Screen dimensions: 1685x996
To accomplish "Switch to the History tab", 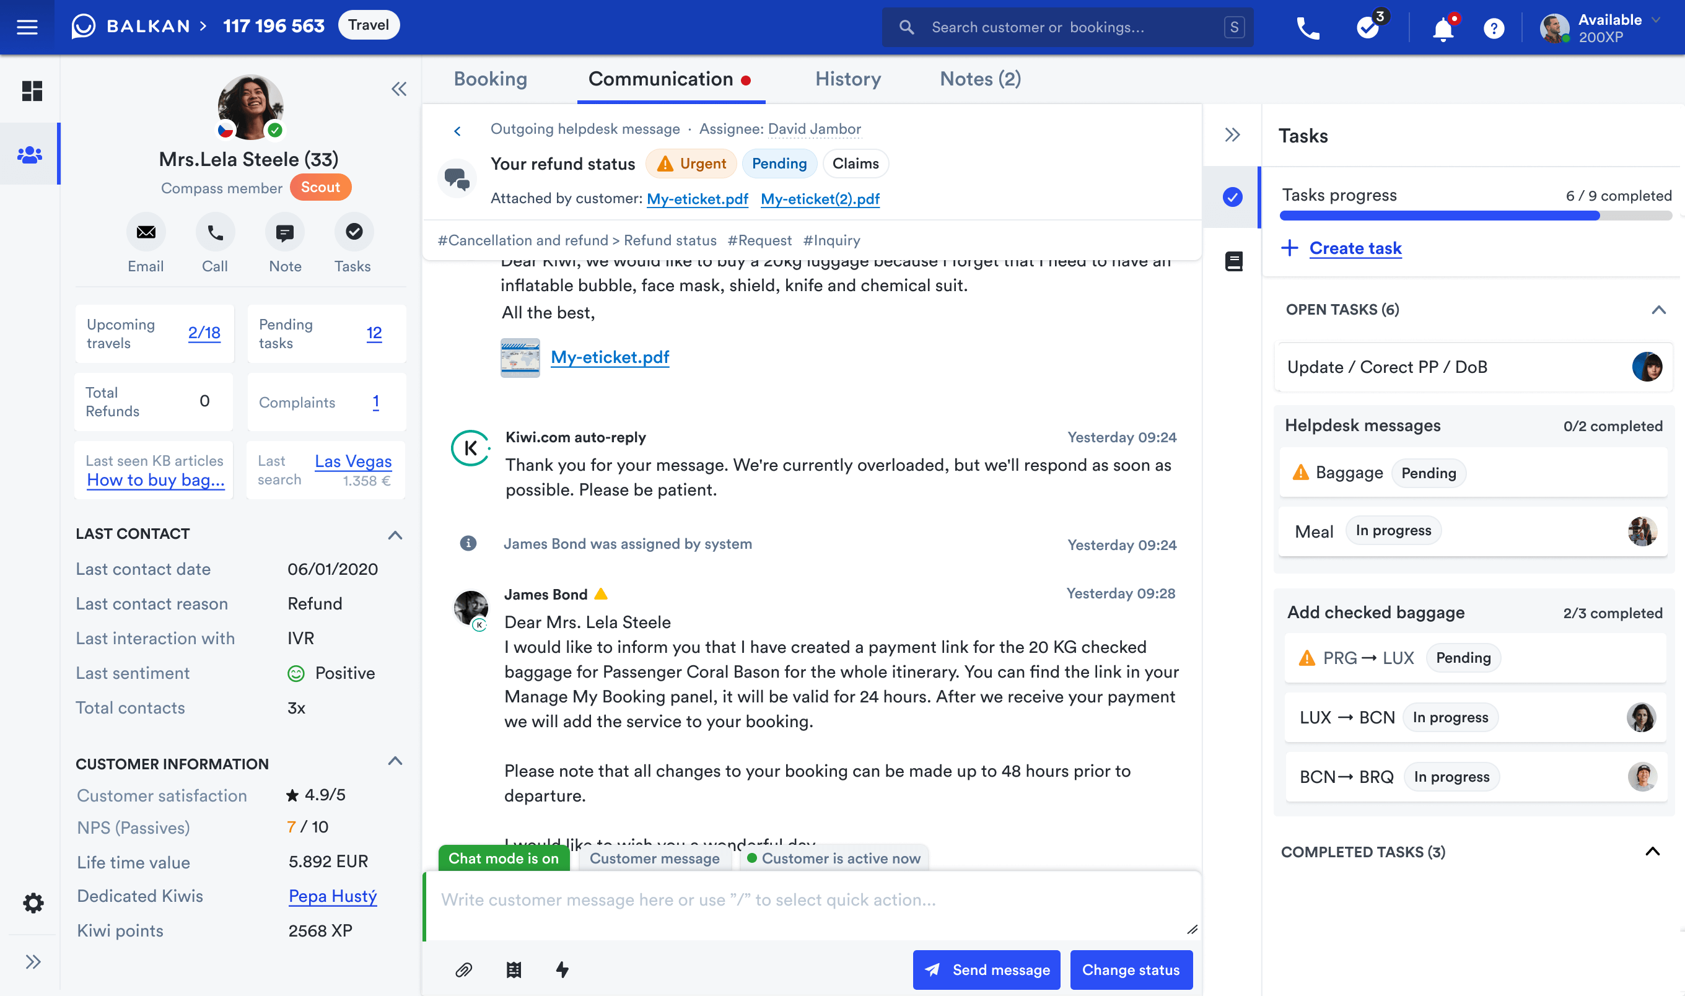I will [x=848, y=79].
